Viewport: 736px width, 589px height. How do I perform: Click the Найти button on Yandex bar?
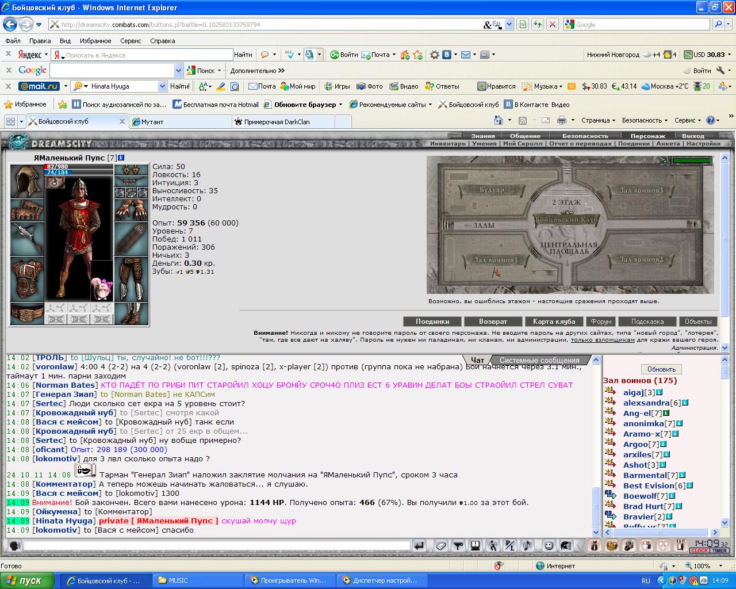tap(243, 55)
